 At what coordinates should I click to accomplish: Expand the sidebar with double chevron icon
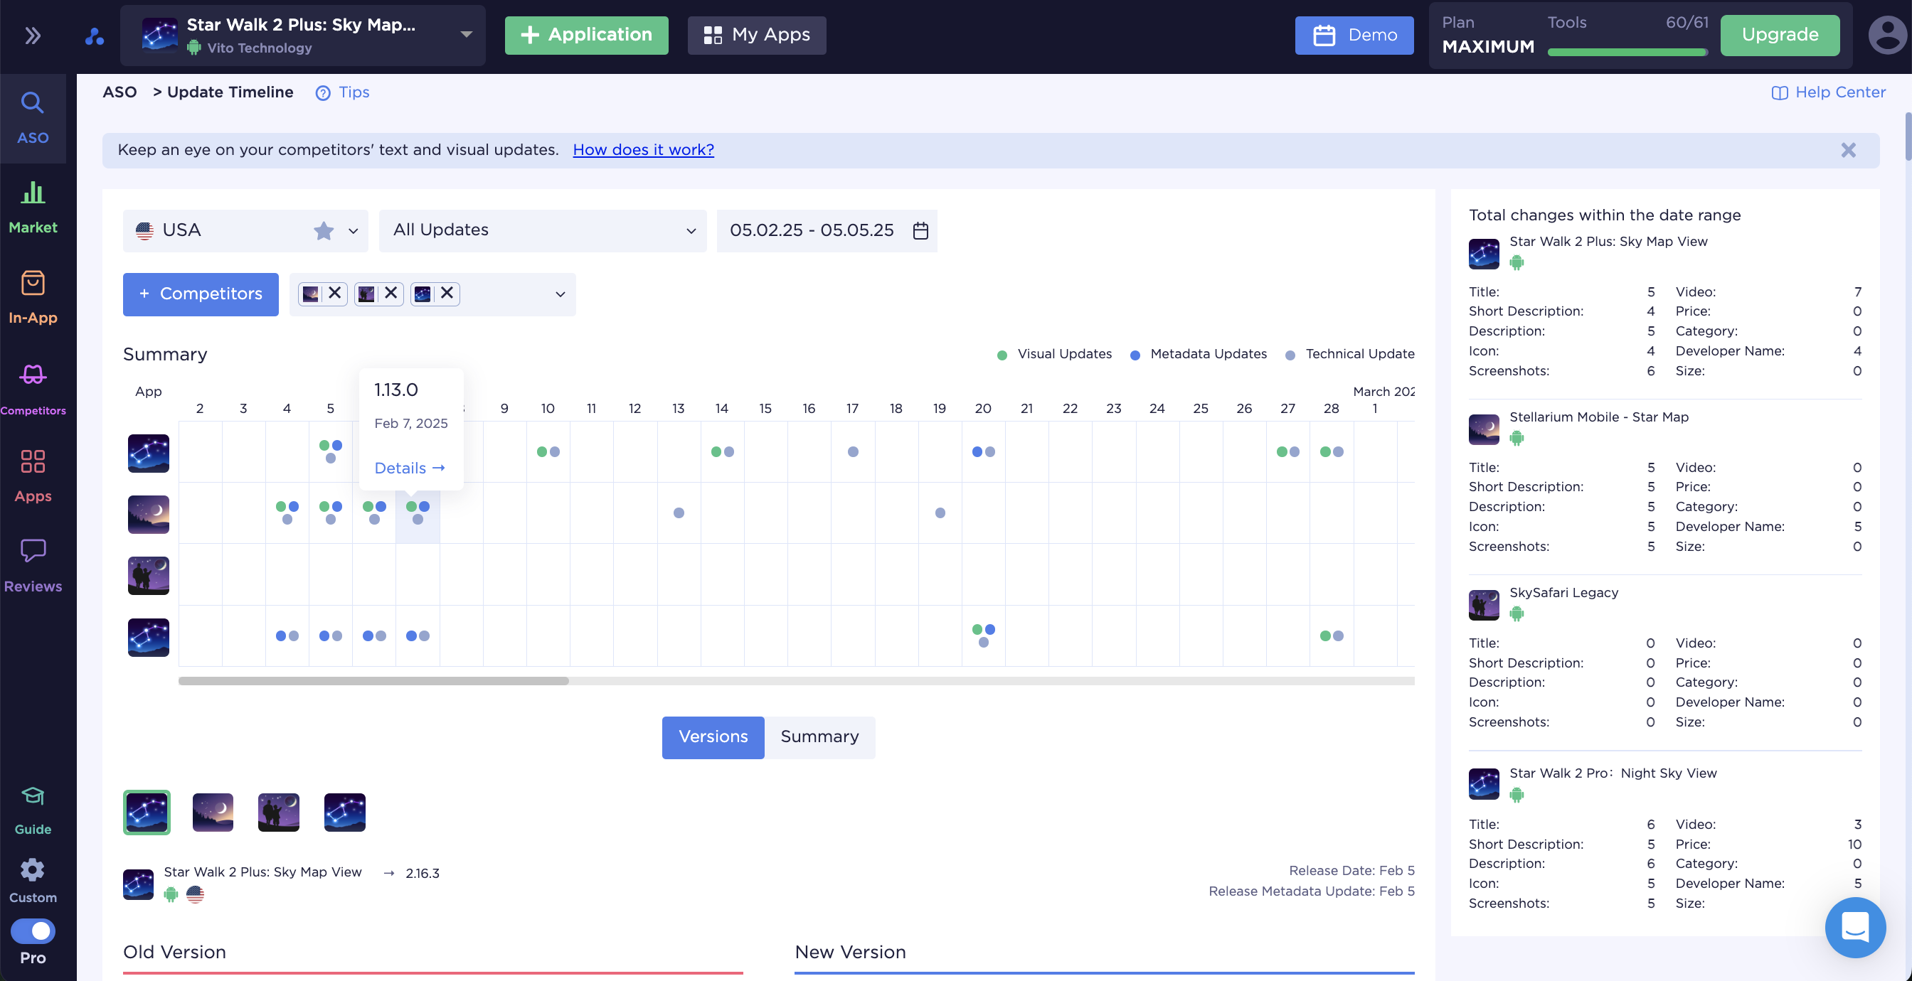pyautogui.click(x=33, y=35)
